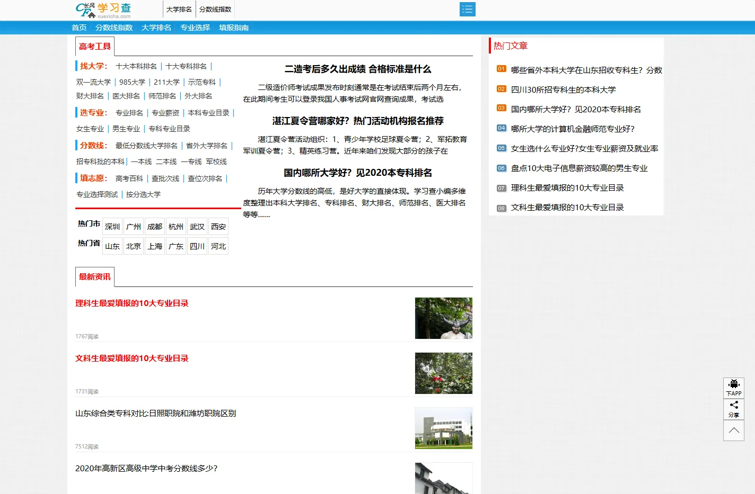Choose hot province 山东
755x494 pixels.
click(112, 246)
